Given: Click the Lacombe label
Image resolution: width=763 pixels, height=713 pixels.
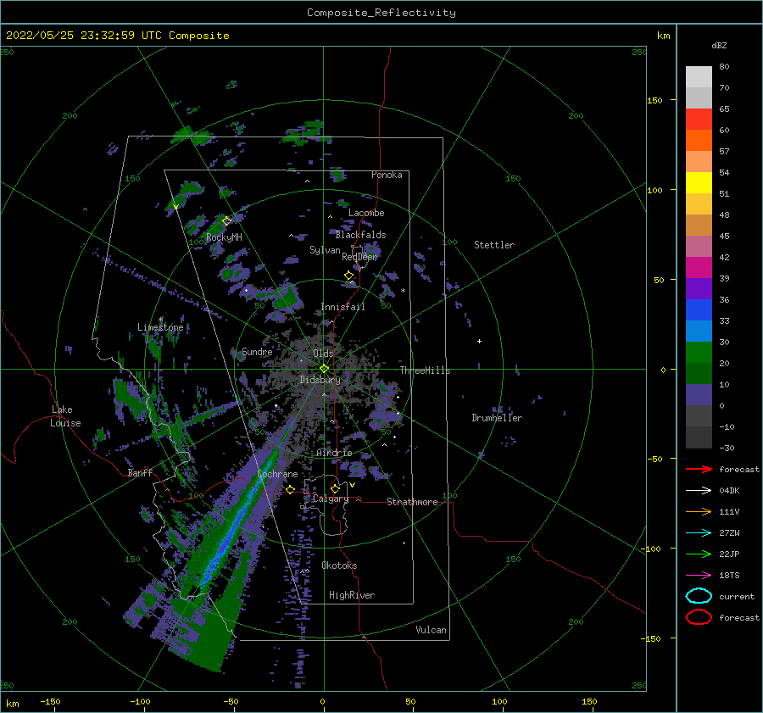Looking at the screenshot, I should pos(366,213).
